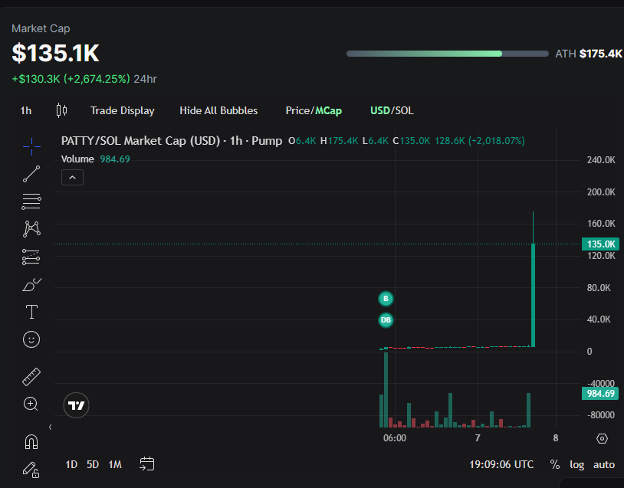The height and width of the screenshot is (488, 624).
Task: Open go to date calendar icon
Action: click(x=147, y=464)
